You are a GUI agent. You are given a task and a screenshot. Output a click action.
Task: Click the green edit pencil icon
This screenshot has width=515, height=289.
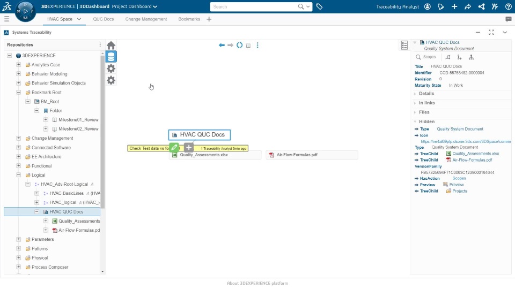(x=174, y=148)
